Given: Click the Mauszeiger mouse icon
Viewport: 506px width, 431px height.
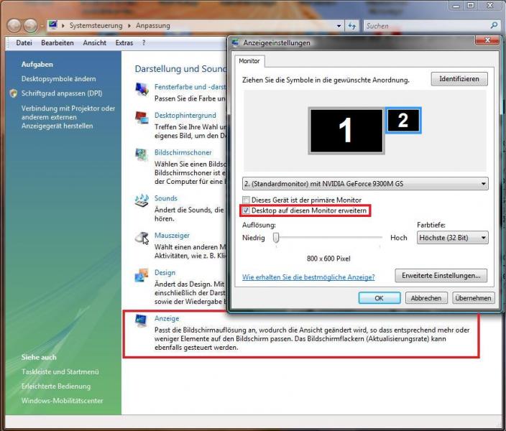Looking at the screenshot, I should click(142, 238).
